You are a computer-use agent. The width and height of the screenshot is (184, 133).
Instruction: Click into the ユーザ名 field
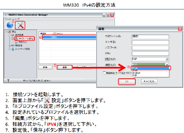pos(150,42)
